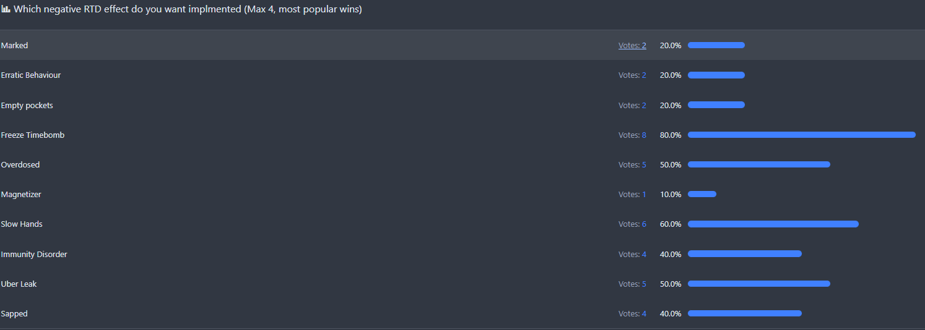View the Overdosed vote count link
The height and width of the screenshot is (330, 925).
click(x=632, y=165)
